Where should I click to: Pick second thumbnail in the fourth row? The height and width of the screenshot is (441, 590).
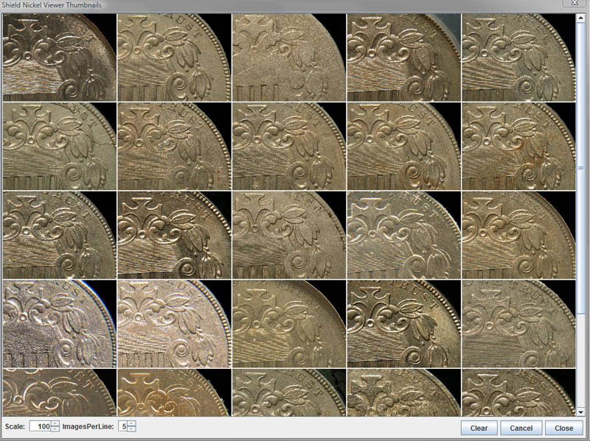coord(174,324)
